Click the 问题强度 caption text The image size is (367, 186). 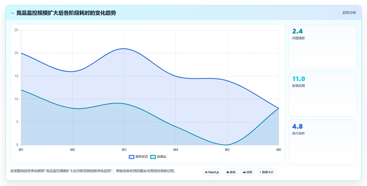[x=299, y=38]
